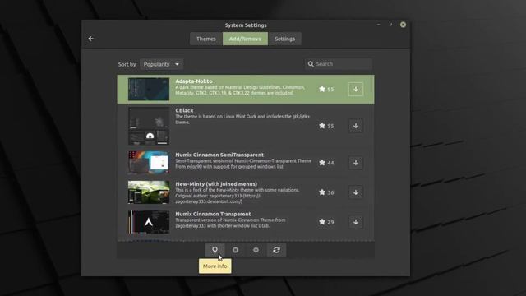Download Numix Cinnamon SemiTransparent theme
The width and height of the screenshot is (526, 296).
pos(356,163)
